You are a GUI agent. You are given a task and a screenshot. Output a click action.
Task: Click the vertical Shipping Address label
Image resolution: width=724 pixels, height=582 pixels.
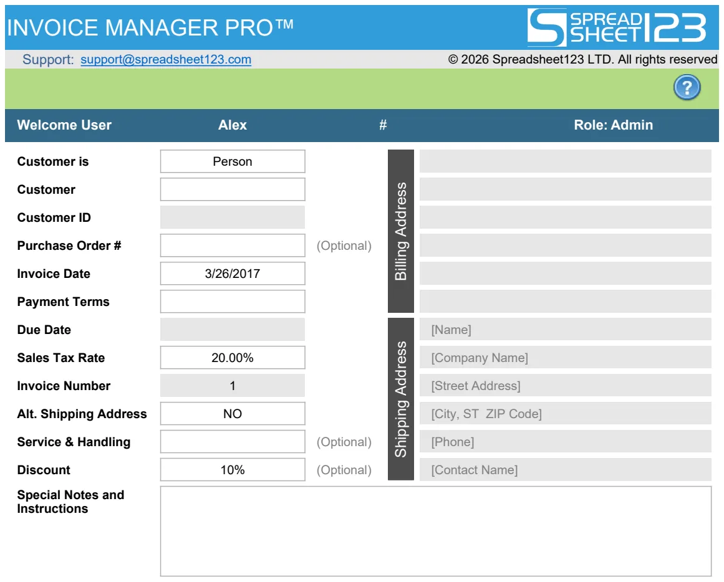coord(401,399)
